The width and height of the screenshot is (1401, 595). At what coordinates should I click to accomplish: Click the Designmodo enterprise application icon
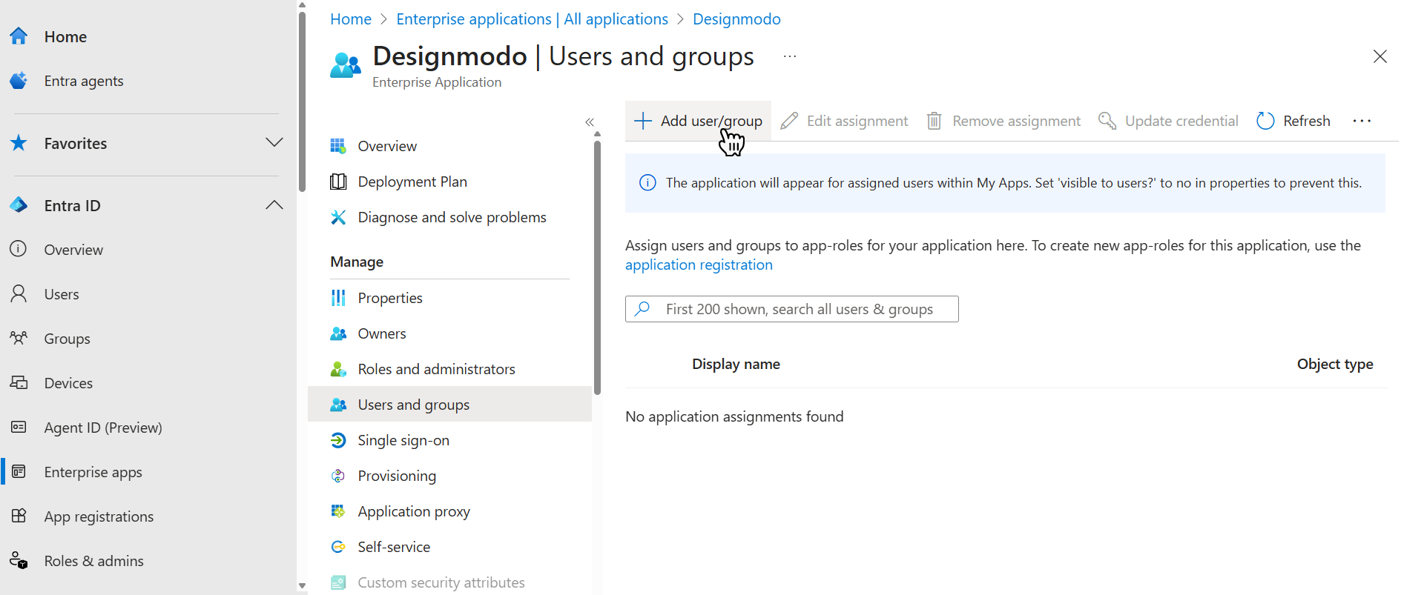(346, 65)
